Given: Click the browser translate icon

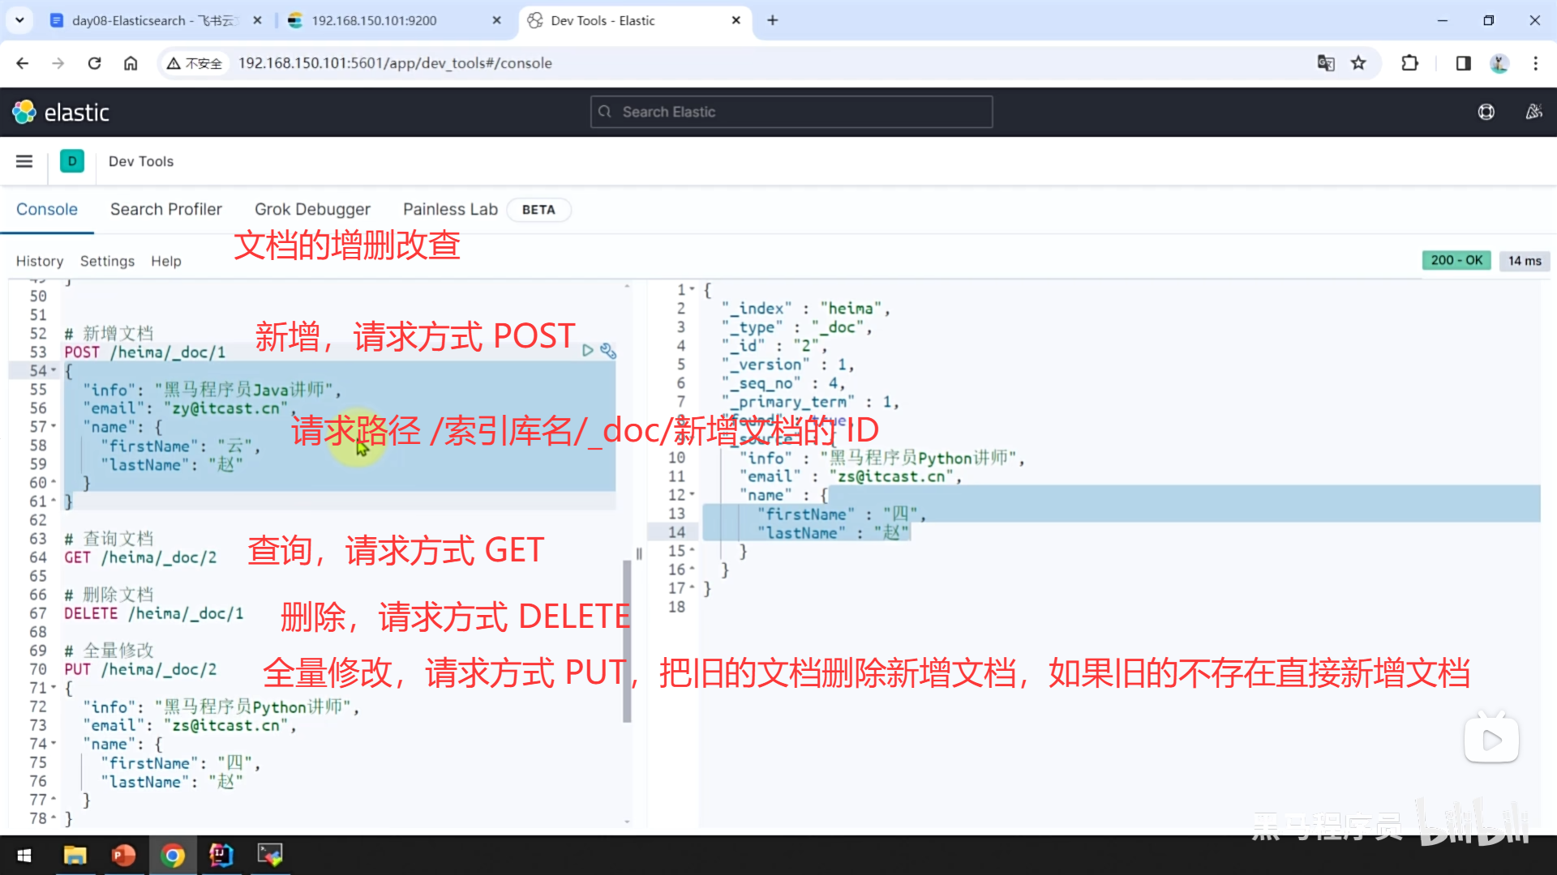Looking at the screenshot, I should click(x=1326, y=63).
